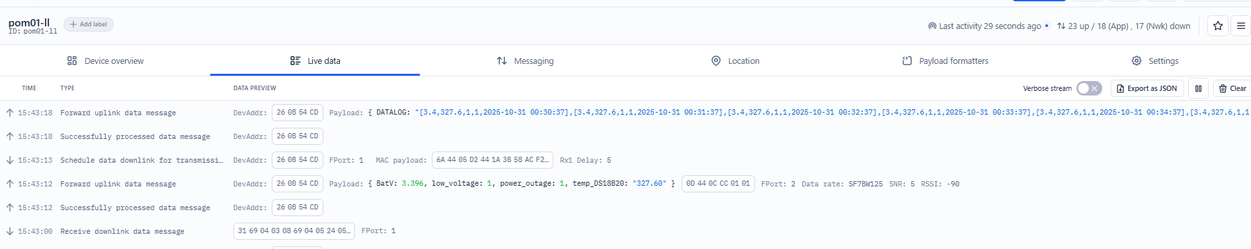
Task: Click the DATALOG payload string
Action: 832,113
